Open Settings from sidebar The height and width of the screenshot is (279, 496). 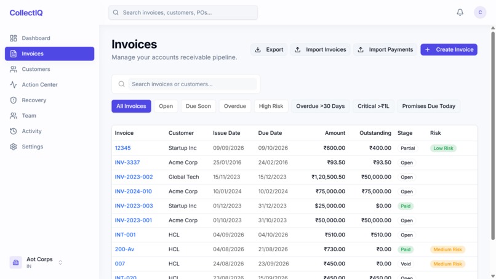(49, 147)
